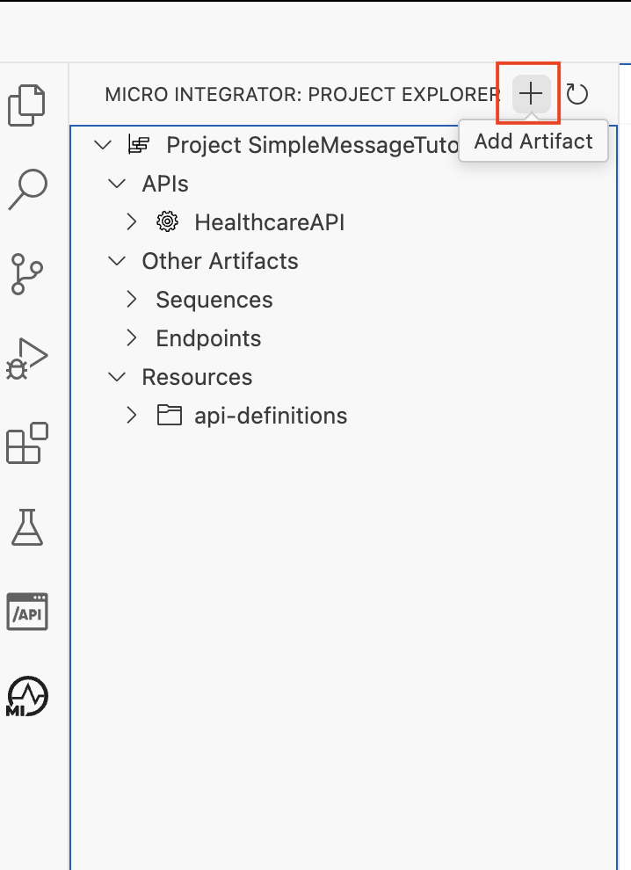Collapse the Project SimpleMessageTutorial node

(102, 145)
